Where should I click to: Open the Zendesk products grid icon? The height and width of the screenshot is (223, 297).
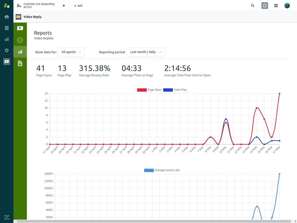pyautogui.click(x=276, y=6)
